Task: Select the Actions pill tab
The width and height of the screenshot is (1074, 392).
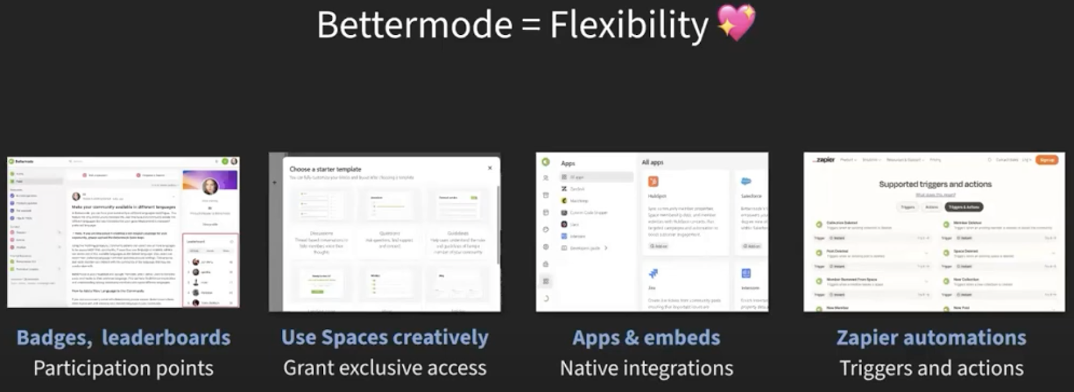Action: (x=932, y=207)
